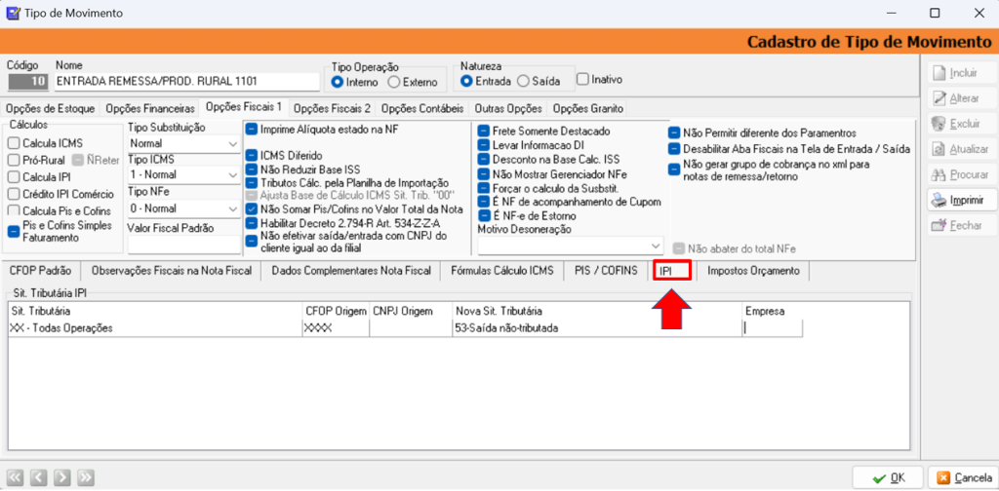Click the Cancela button
Viewport: 999px width, 491px height.
click(962, 477)
